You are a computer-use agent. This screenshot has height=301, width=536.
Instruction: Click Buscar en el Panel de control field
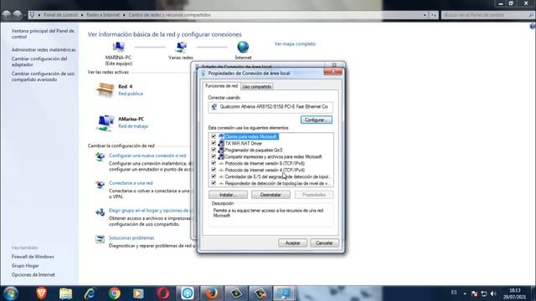click(x=487, y=15)
